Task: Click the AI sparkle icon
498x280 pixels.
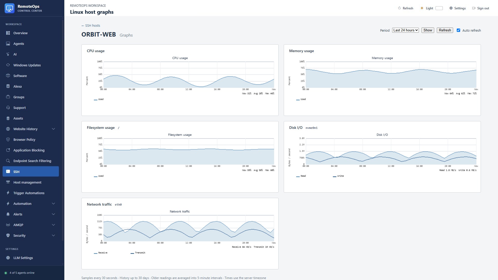Action: (8, 54)
